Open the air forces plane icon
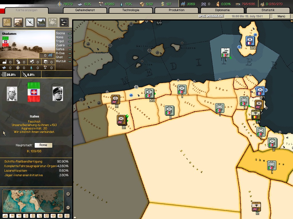This screenshot has height=219, width=293. [30, 22]
